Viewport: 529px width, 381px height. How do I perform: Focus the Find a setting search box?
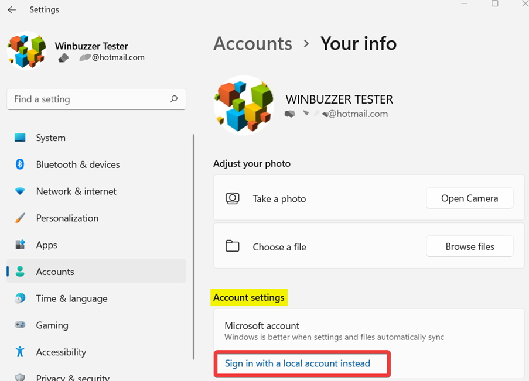(96, 99)
